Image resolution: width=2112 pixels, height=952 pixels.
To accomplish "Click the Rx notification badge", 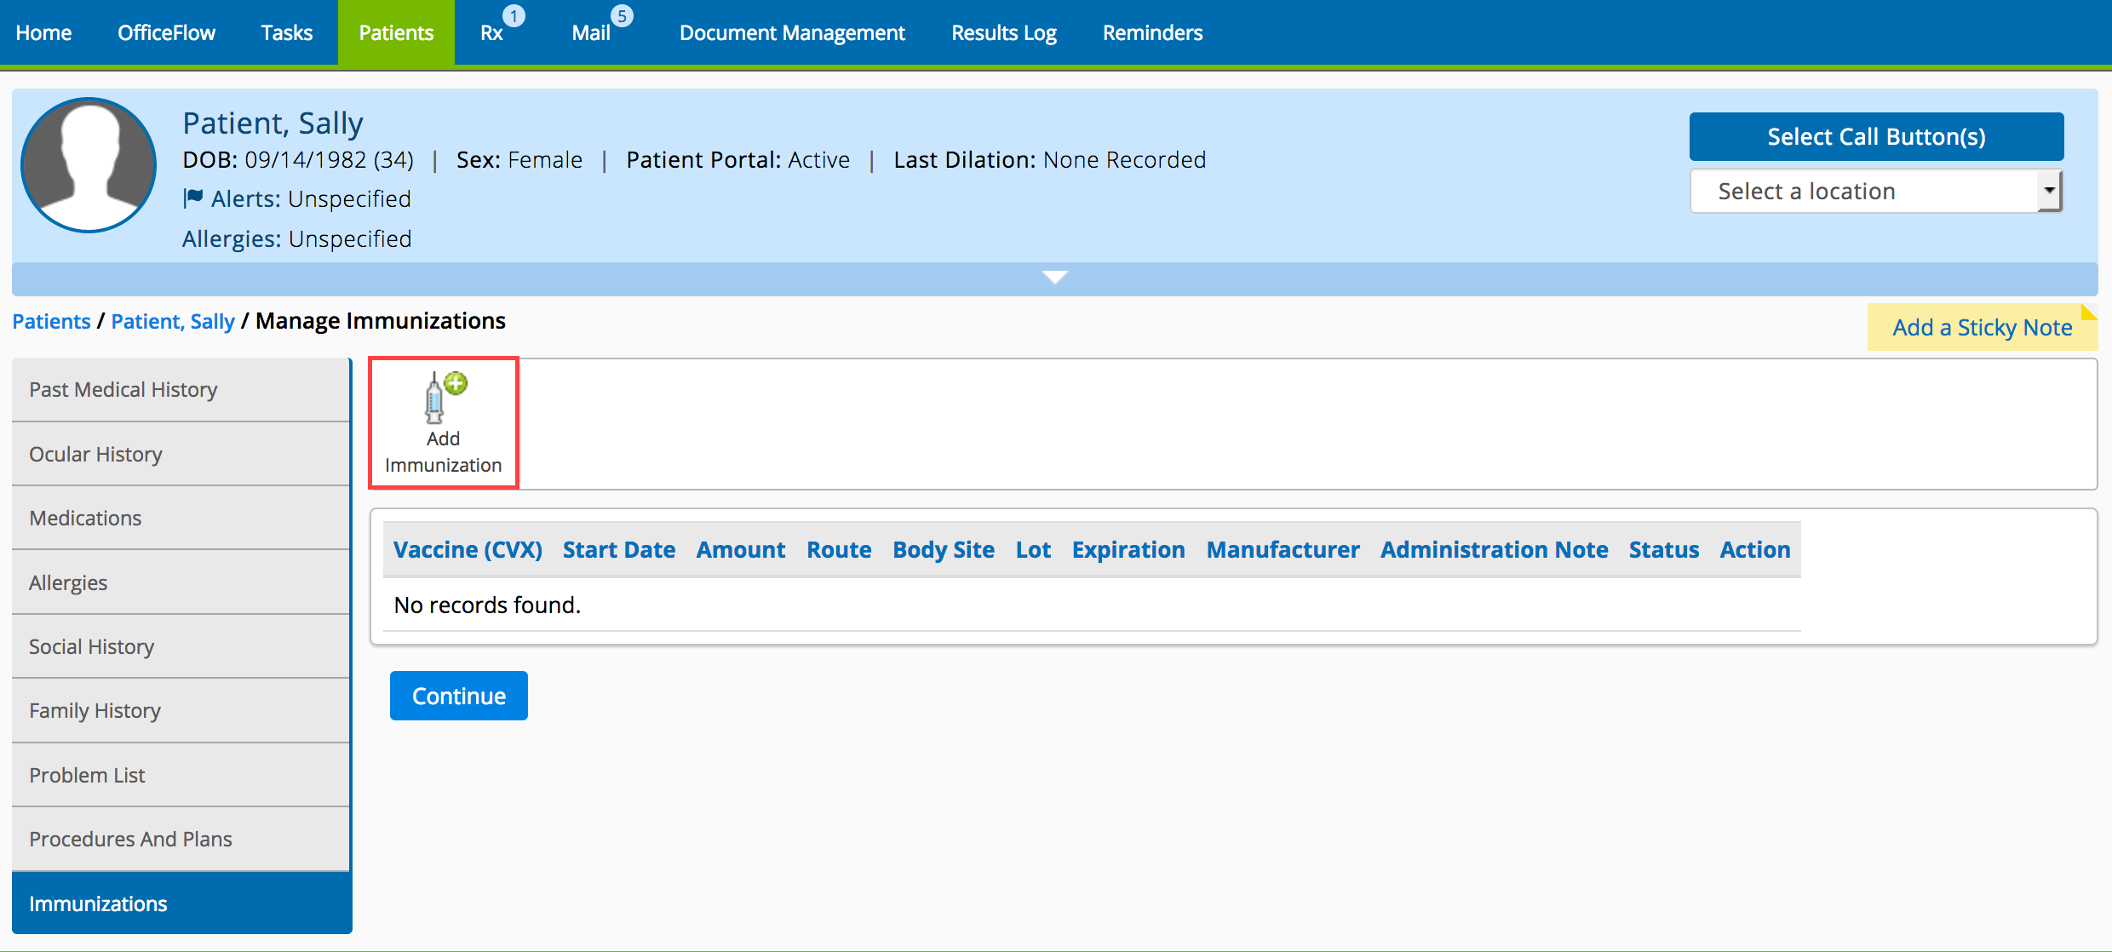I will 514,16.
